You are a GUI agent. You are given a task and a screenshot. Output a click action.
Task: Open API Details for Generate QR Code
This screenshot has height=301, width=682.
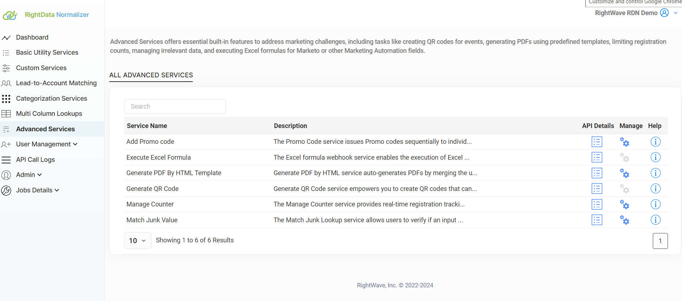pos(597,189)
